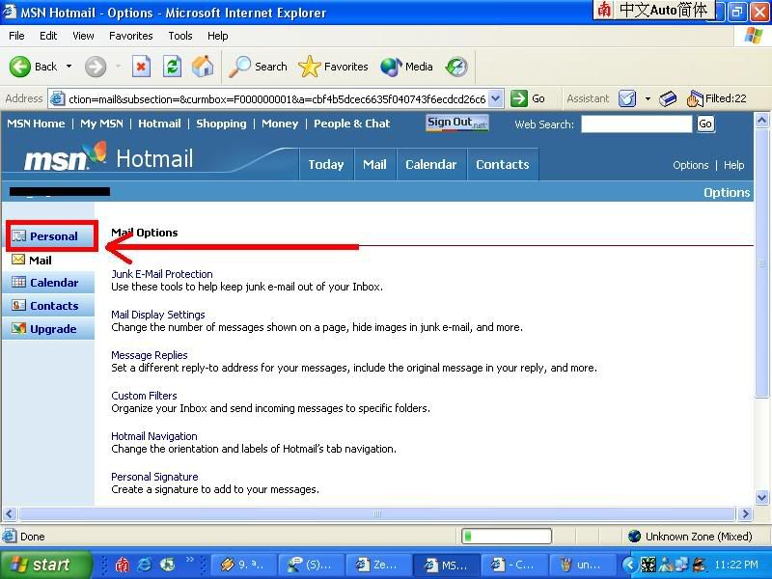Open the View menu
This screenshot has height=579, width=772.
pos(83,36)
